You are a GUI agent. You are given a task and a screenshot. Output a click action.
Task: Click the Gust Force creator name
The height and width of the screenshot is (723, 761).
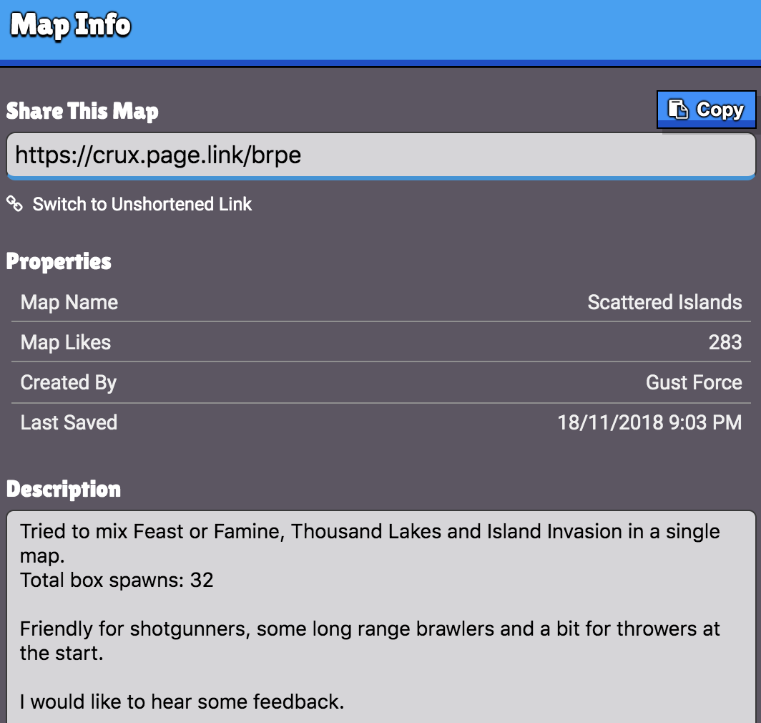[x=694, y=382]
